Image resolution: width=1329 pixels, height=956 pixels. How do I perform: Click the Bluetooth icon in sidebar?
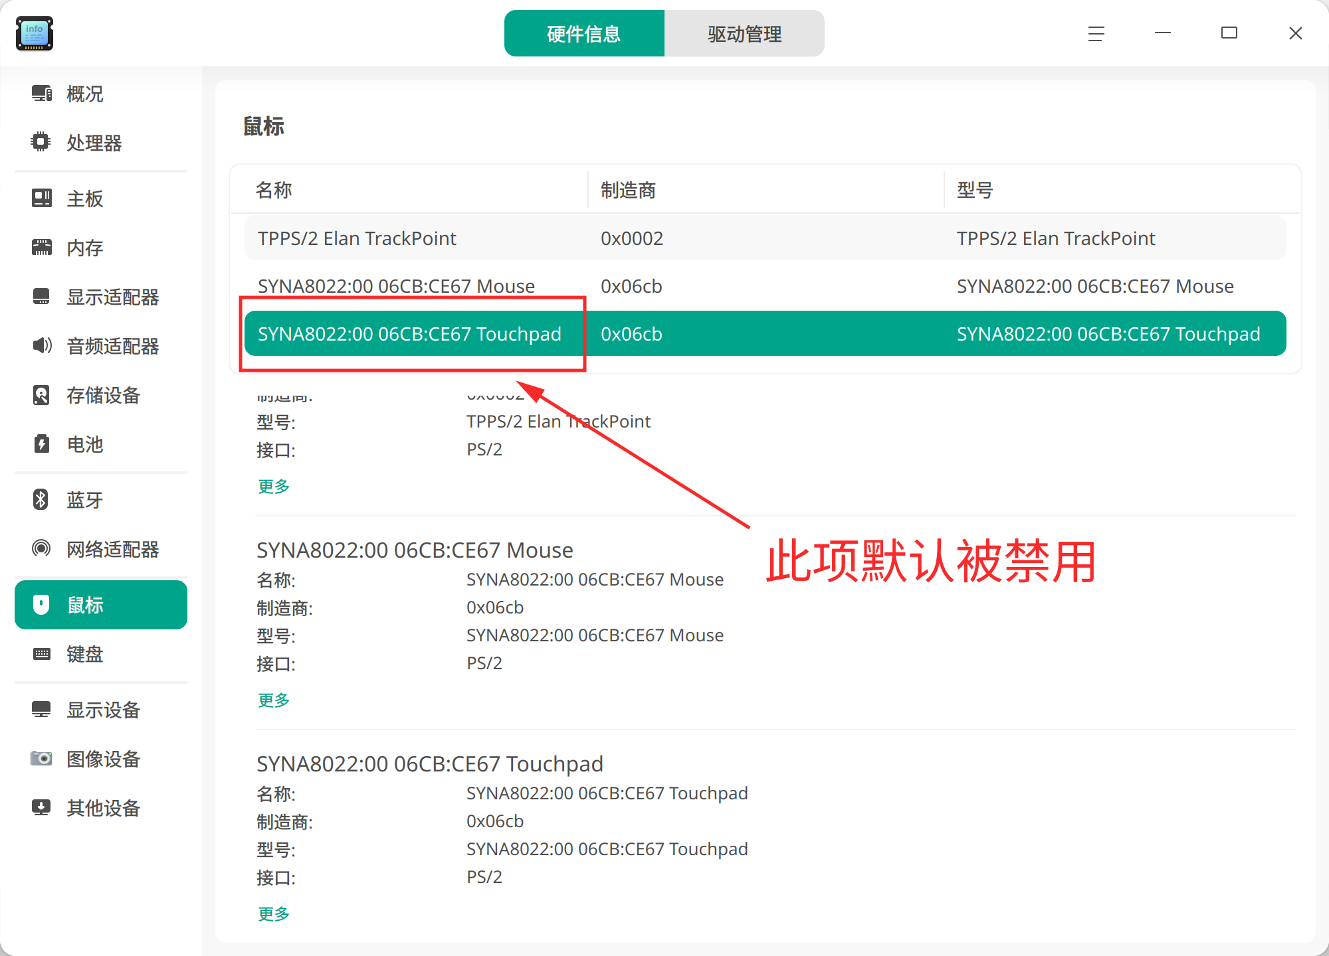pyautogui.click(x=41, y=499)
